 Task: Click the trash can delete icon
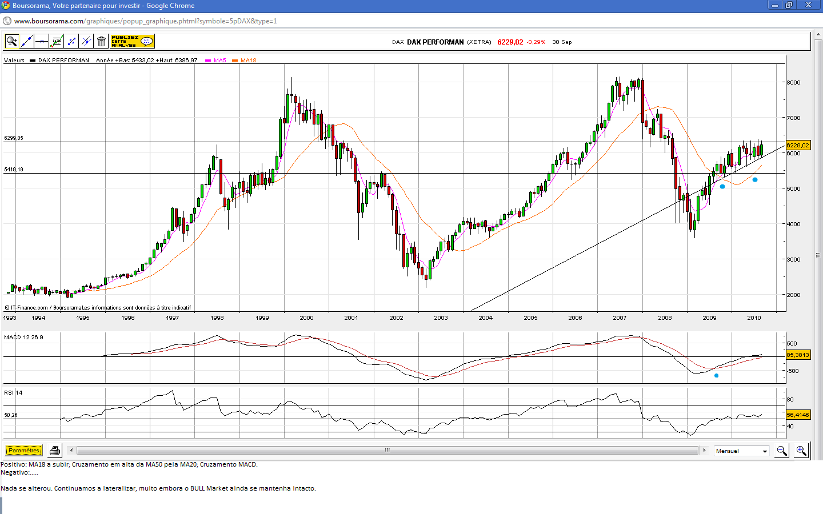(101, 41)
